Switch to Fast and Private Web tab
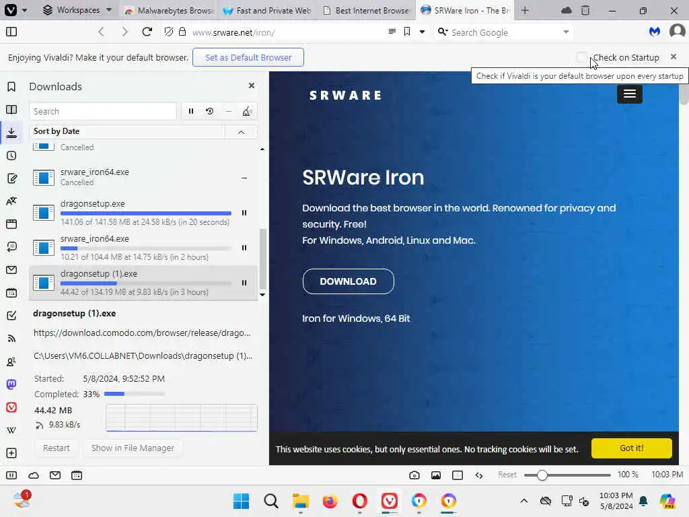This screenshot has width=689, height=517. tap(268, 10)
